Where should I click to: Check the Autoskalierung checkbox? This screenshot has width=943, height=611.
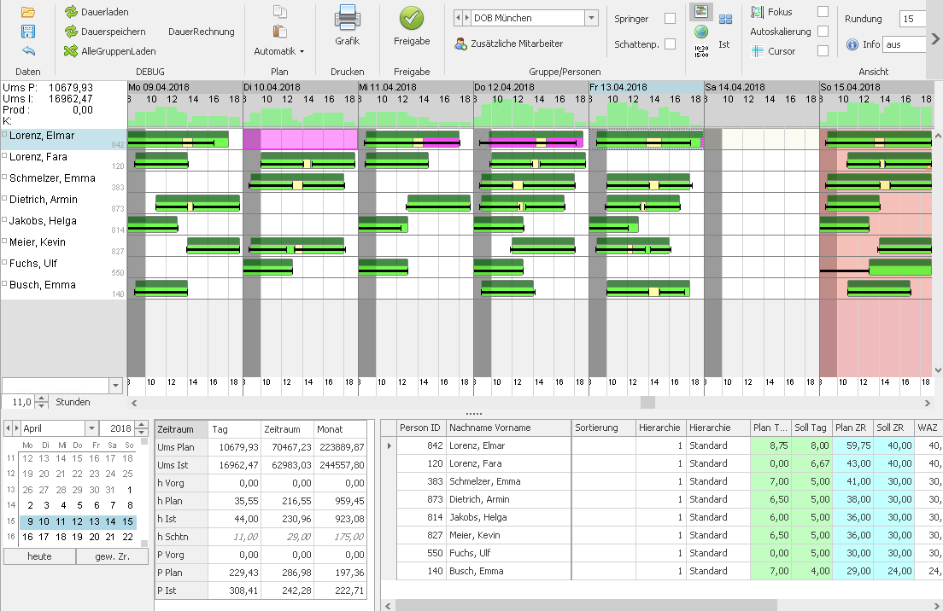(823, 32)
